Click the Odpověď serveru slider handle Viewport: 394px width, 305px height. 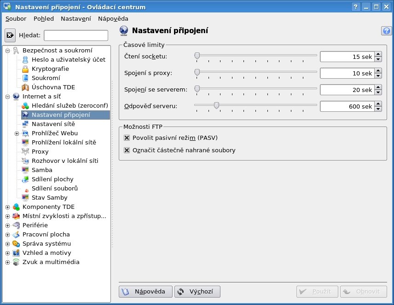[216, 105]
